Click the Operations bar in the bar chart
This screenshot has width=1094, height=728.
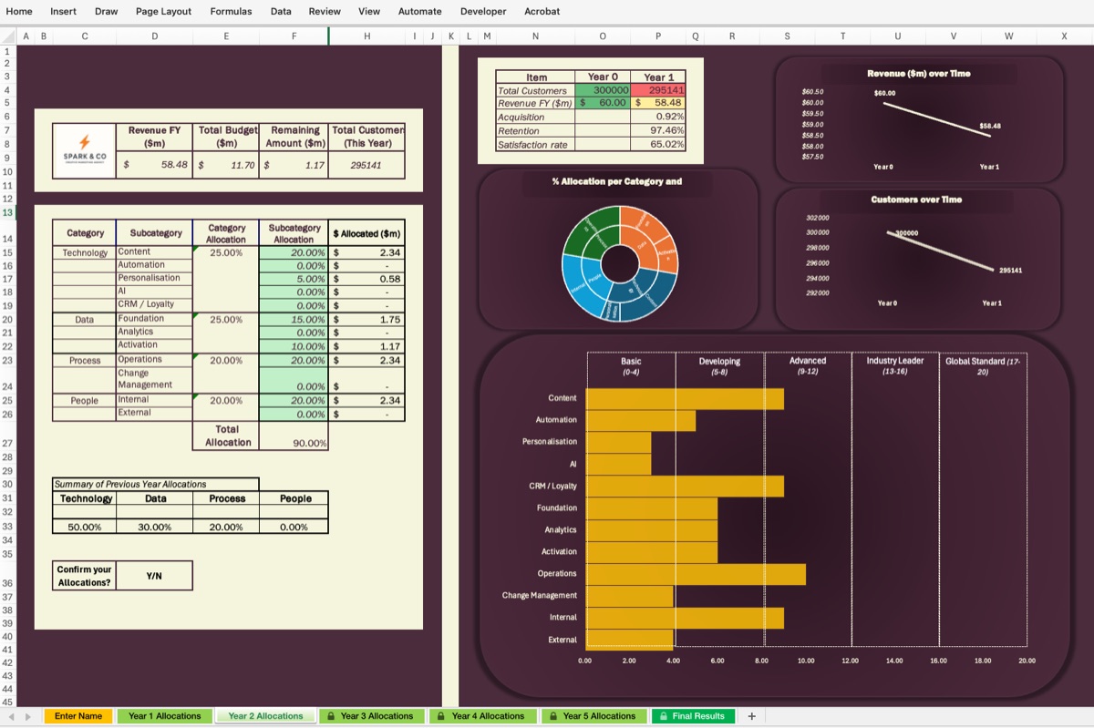[x=695, y=574]
